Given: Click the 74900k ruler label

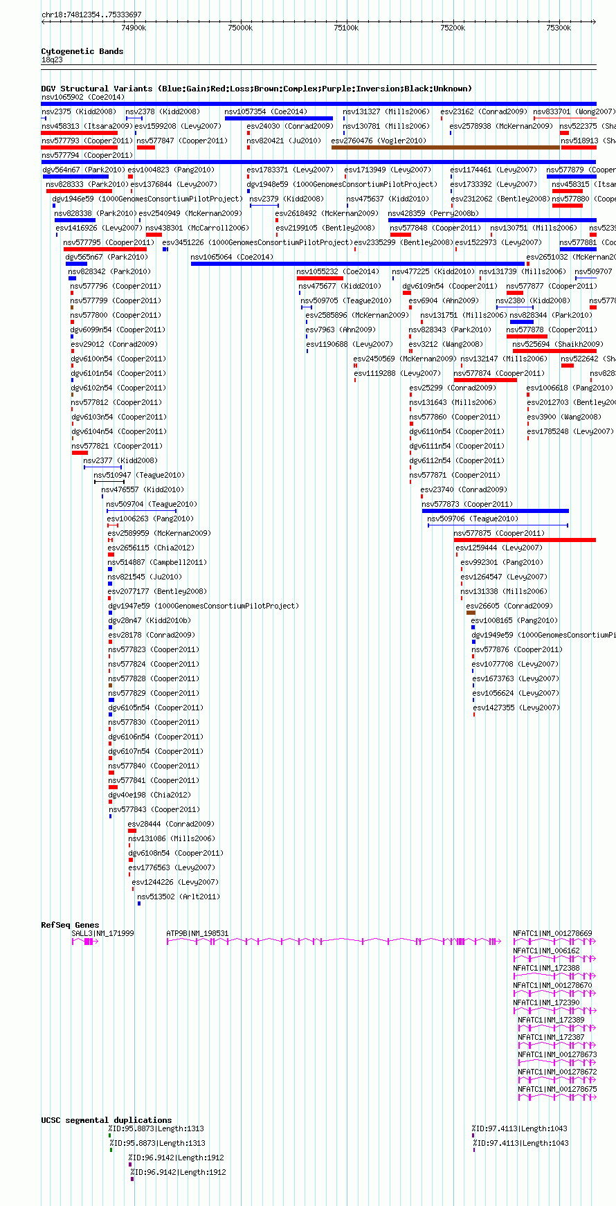Looking at the screenshot, I should pos(134,28).
